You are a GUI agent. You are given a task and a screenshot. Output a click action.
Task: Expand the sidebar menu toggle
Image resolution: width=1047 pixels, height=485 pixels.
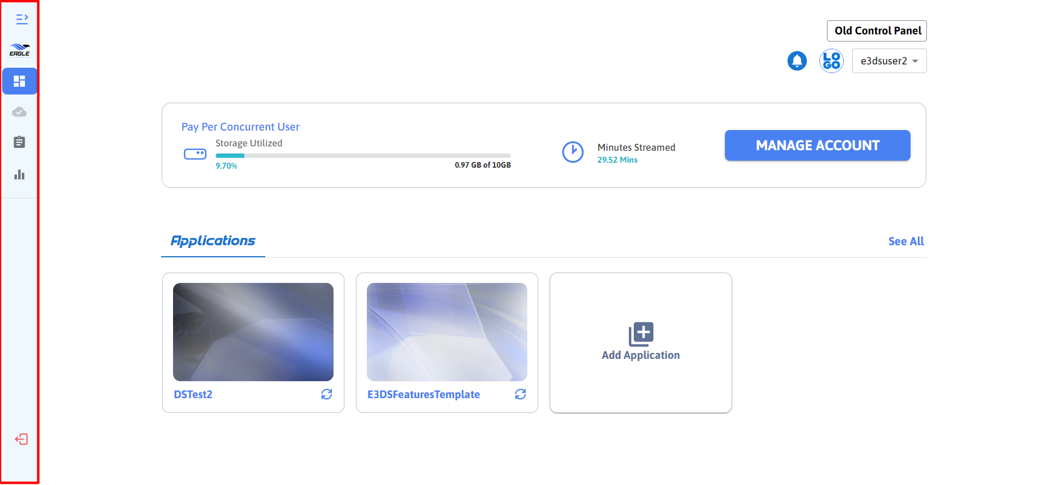[21, 20]
